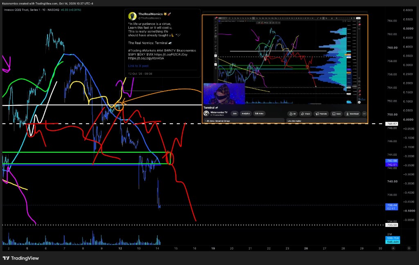Toggle the B button on the time axis
Image resolution: width=419 pixels, height=265 pixels.
(x=409, y=248)
